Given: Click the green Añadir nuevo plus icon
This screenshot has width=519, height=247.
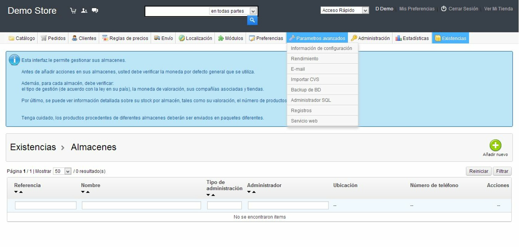Looking at the screenshot, I should tap(495, 145).
